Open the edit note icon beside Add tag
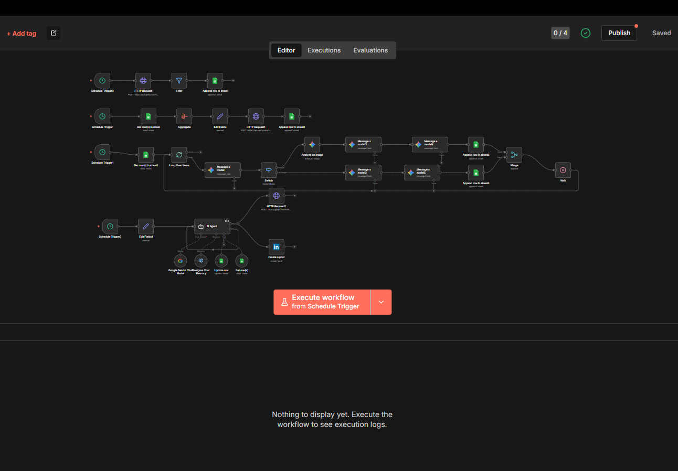 [x=54, y=33]
